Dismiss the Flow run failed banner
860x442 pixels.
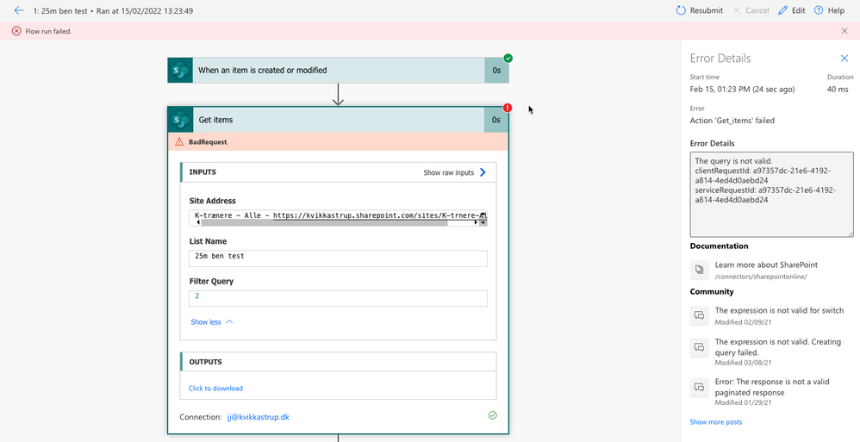844,31
